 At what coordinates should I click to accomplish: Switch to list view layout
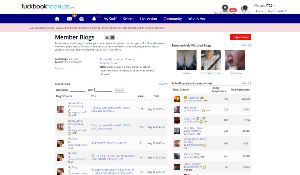(x=107, y=38)
